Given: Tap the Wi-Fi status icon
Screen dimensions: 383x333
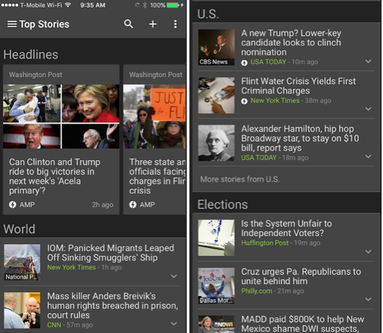Looking at the screenshot, I should [x=68, y=5].
